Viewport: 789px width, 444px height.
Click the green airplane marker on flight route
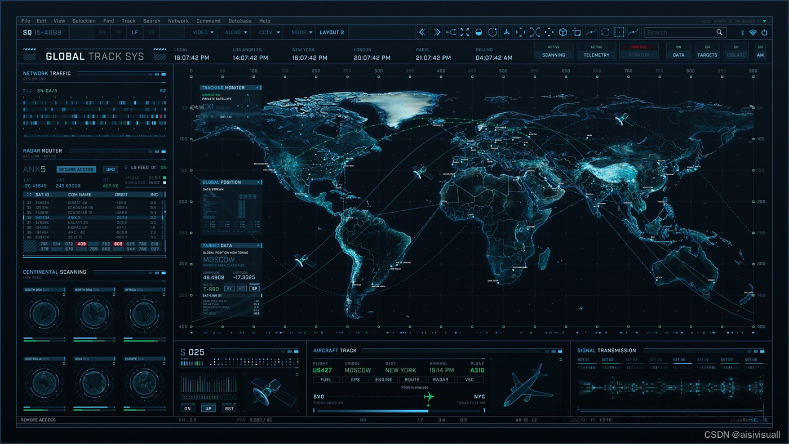[429, 397]
